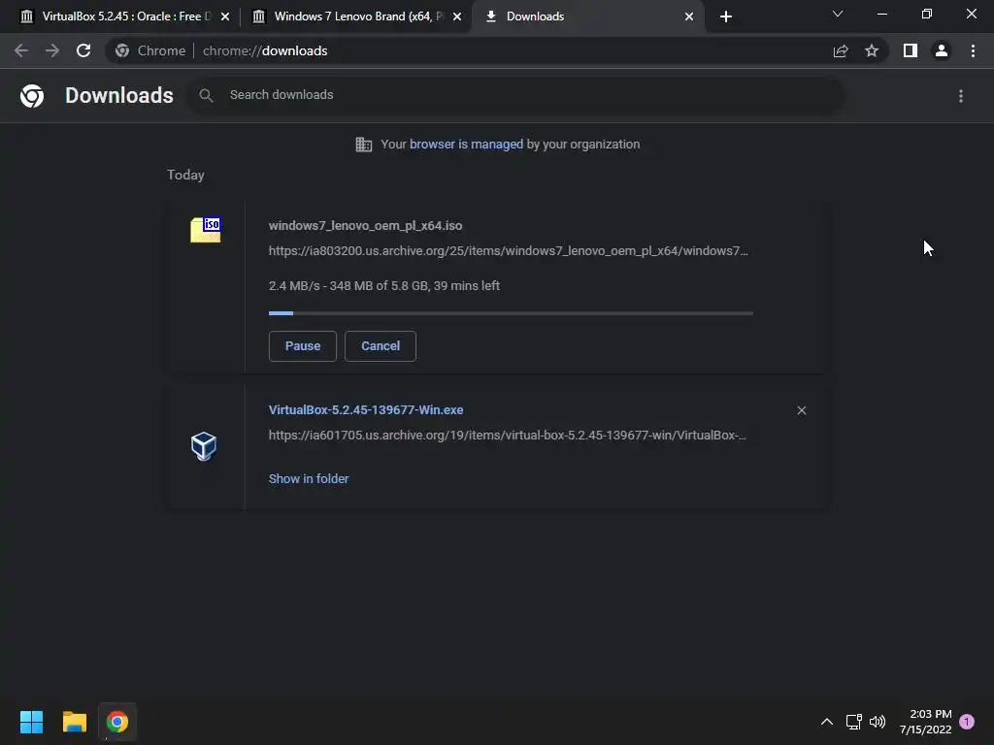Click the managed organization building icon
The image size is (994, 745).
363,145
